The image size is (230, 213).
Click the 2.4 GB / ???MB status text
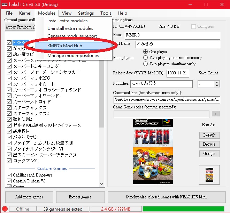tap(116, 209)
